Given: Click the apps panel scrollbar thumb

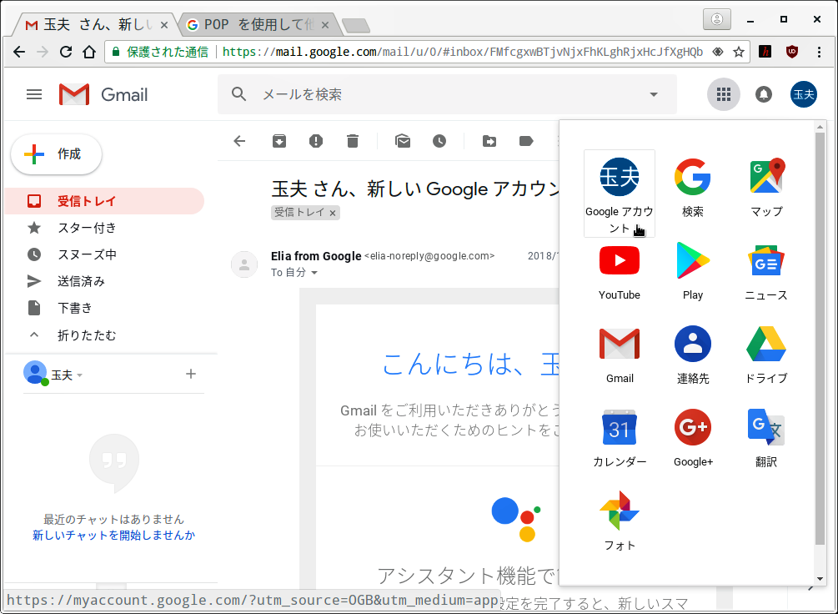Looking at the screenshot, I should pos(820,339).
